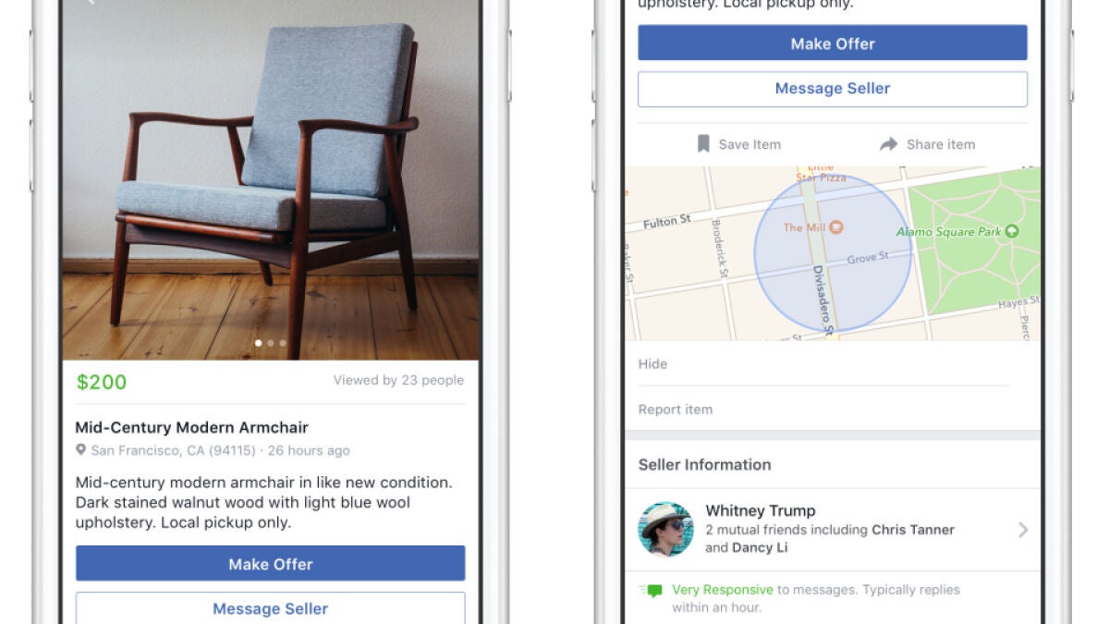
Task: Tap Message Seller on the right phone
Action: pos(833,89)
